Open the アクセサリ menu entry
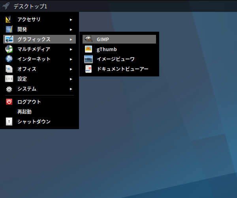The image size is (237, 198). 39,19
